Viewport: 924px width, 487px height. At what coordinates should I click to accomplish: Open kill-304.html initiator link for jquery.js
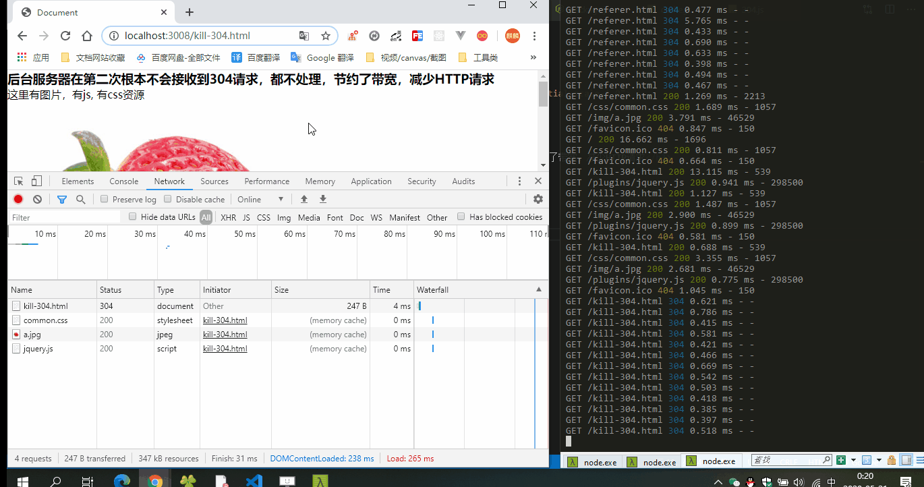click(x=225, y=349)
